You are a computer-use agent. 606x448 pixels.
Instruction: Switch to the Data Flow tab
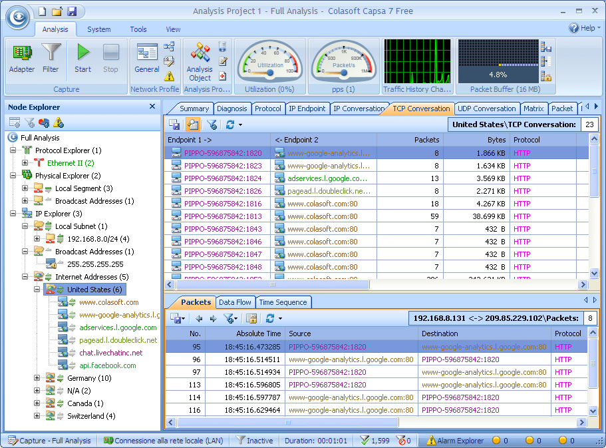pyautogui.click(x=235, y=302)
